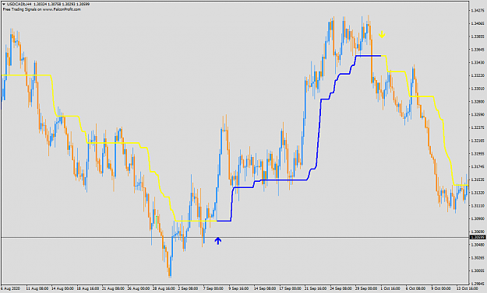487x293 pixels.
Task: Click the 7 Sep 00:00 time label
Action: [214, 288]
